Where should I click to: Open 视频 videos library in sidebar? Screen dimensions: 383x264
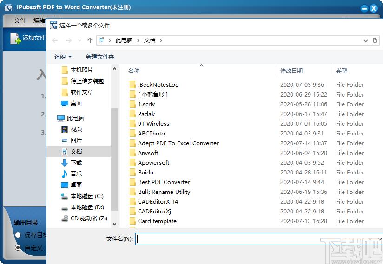(x=71, y=129)
